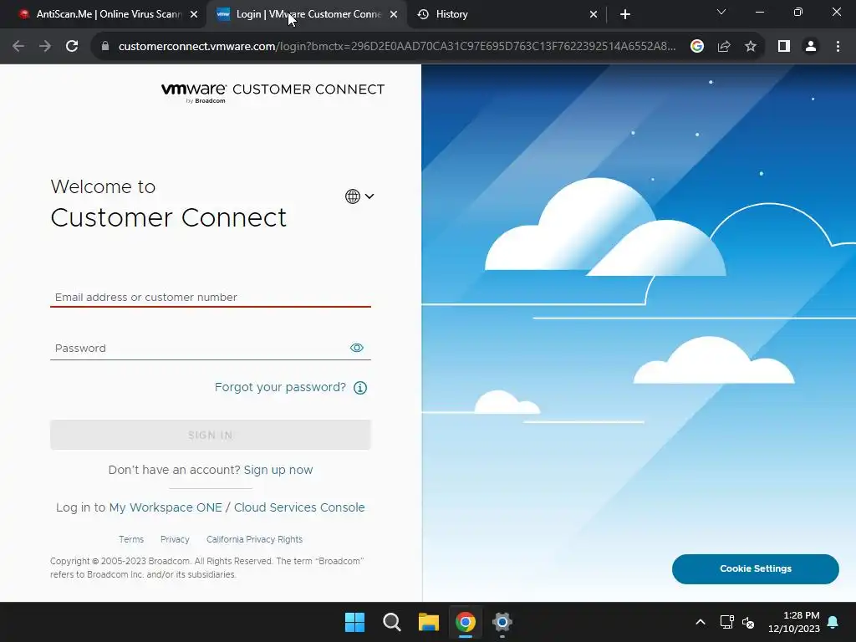Open File Explorer from taskbar

(429, 622)
